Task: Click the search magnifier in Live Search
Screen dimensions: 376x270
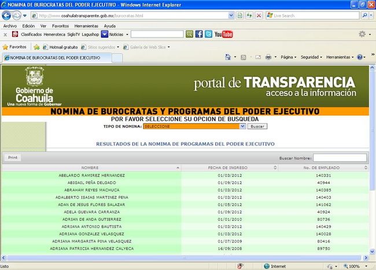Action: [x=363, y=16]
